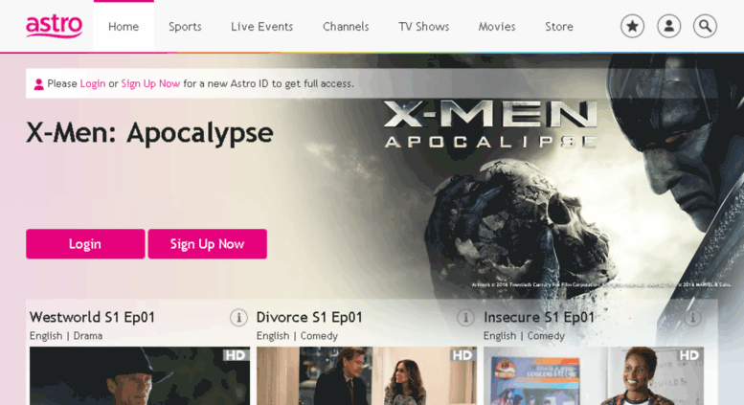Go to the Home tab
This screenshot has height=405, width=744.
pyautogui.click(x=124, y=27)
